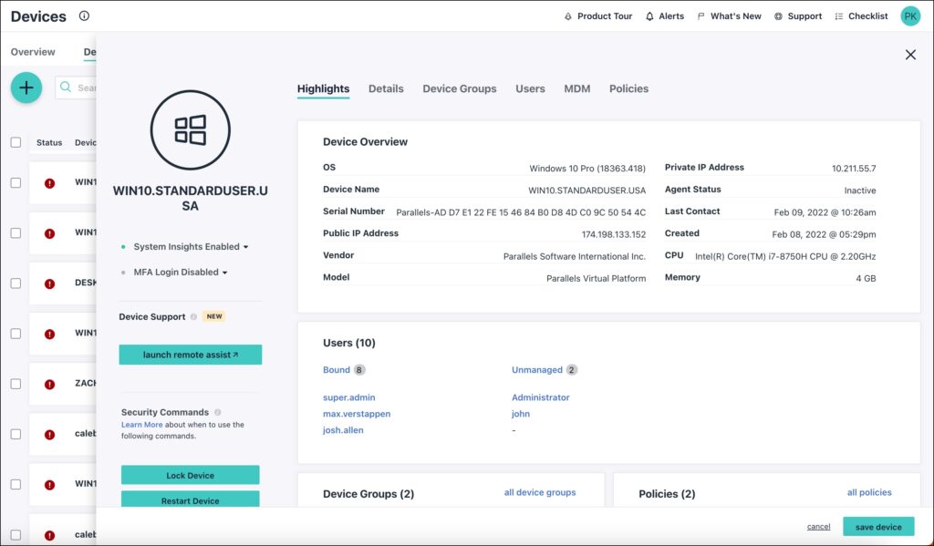This screenshot has width=934, height=546.
Task: Expand System Insights Enabled dropdown
Action: click(x=245, y=247)
